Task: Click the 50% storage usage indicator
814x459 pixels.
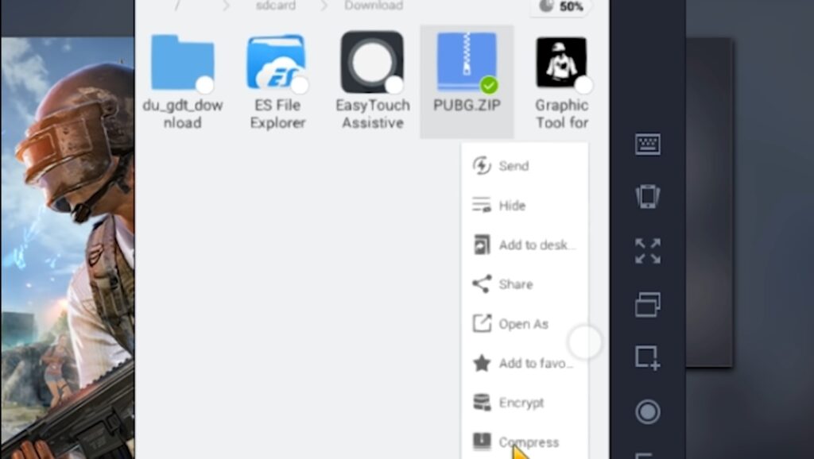Action: (x=560, y=6)
